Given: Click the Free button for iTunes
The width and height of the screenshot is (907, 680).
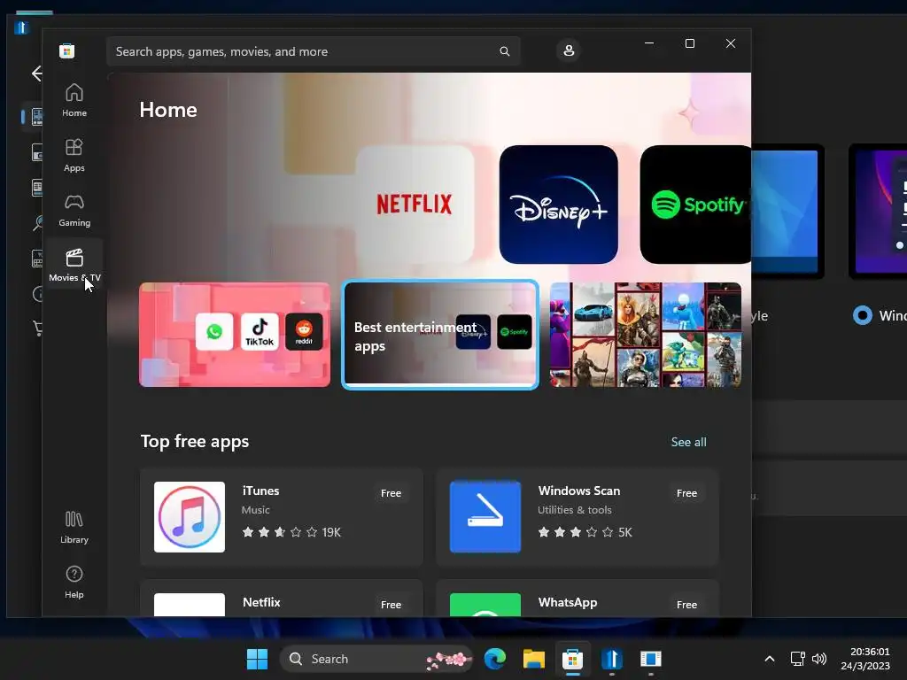Looking at the screenshot, I should pos(391,493).
